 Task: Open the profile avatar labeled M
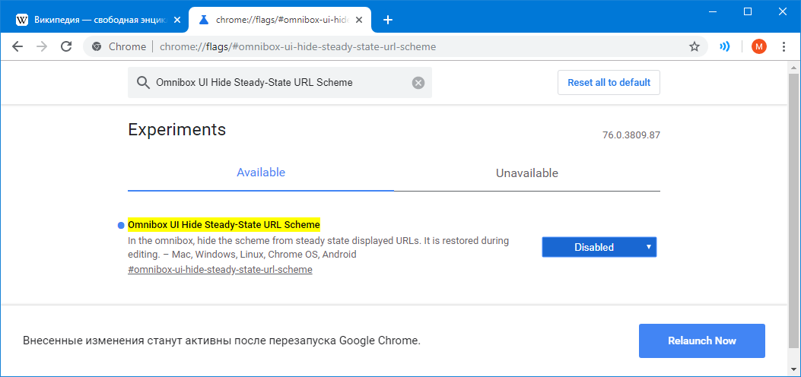758,47
